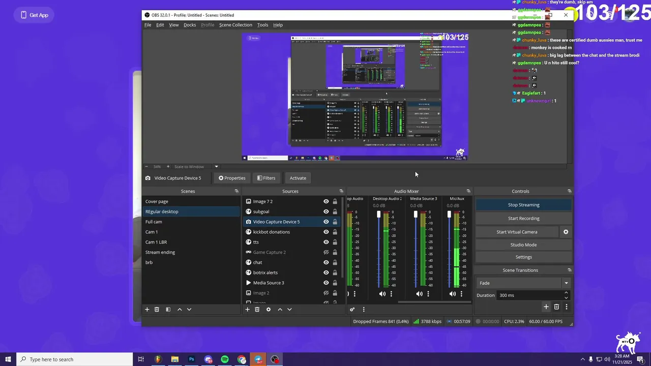The height and width of the screenshot is (366, 651).
Task: Add scene transition plus icon
Action: pyautogui.click(x=546, y=307)
